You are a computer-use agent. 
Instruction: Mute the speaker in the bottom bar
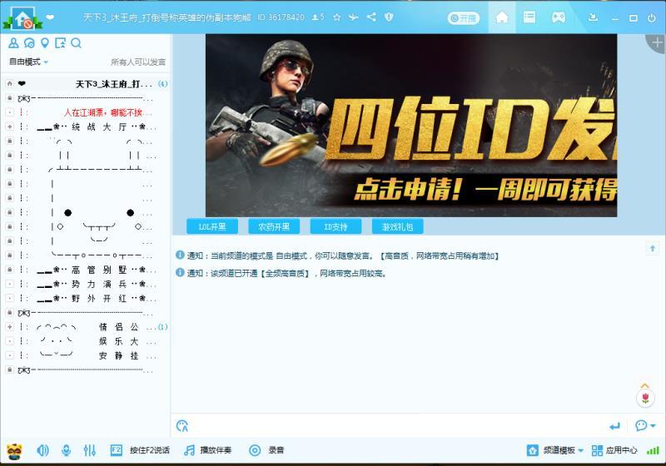(42, 450)
